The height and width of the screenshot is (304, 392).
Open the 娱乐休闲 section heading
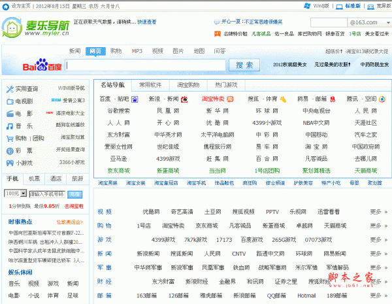(20, 272)
